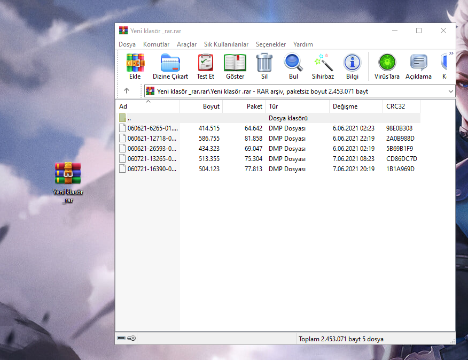This screenshot has width=468, height=360.
Task: Click the 'Dosya klasörü' type cell
Action: point(288,118)
